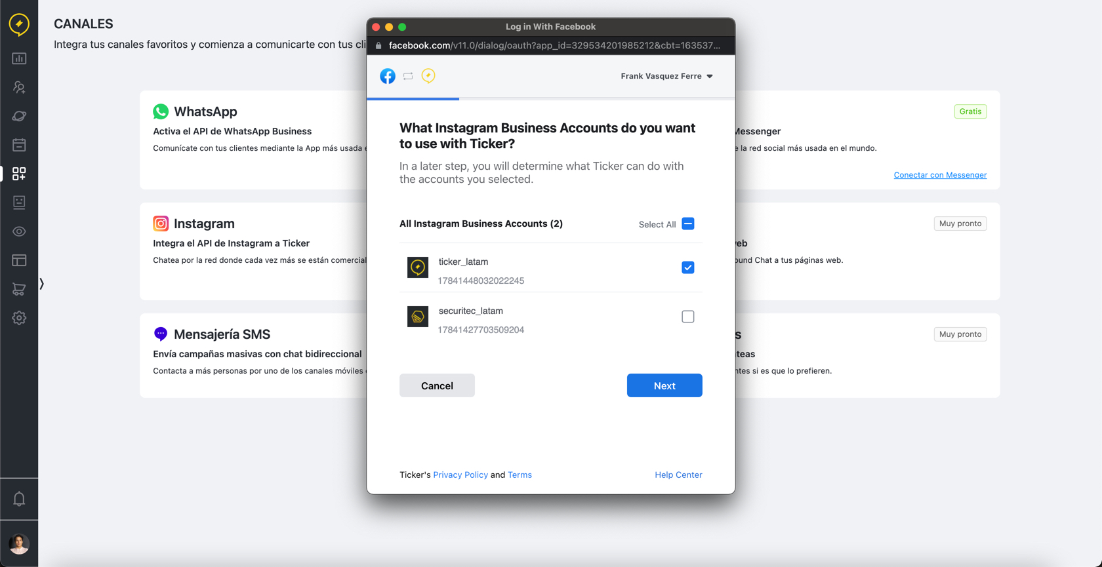1102x567 pixels.
Task: Click the exchange arrows icon in dialog header
Action: (x=408, y=76)
